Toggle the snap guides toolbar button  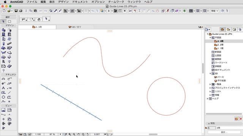point(72,11)
